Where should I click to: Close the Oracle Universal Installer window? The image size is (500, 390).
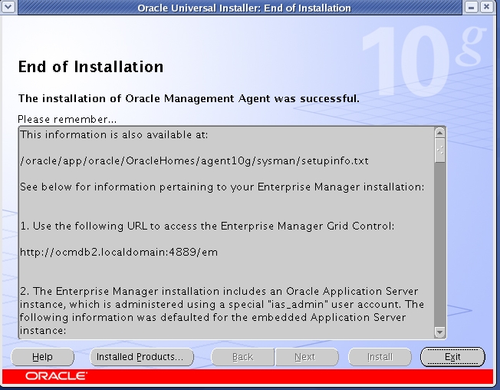[486, 7]
